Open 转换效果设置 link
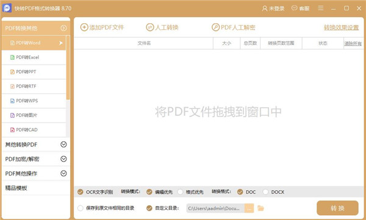366x220 pixels. 341,27
